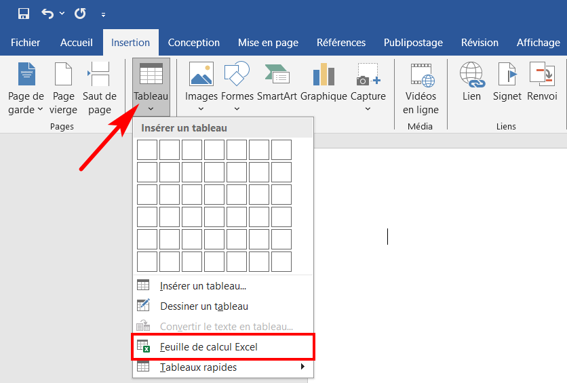
Task: Insert a Signet bookmark
Action: (x=507, y=83)
